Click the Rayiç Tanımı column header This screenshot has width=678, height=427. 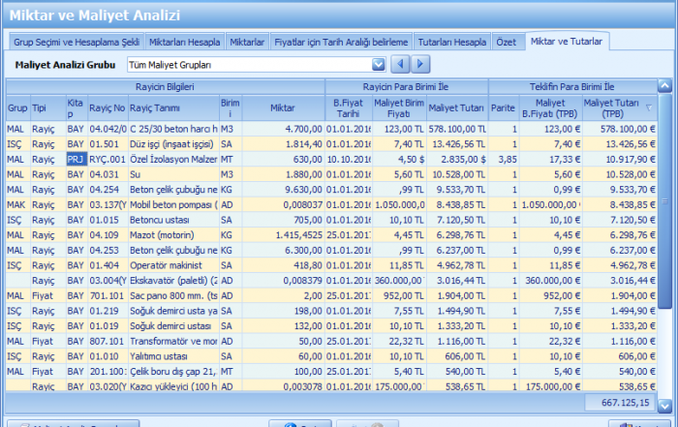[x=172, y=107]
